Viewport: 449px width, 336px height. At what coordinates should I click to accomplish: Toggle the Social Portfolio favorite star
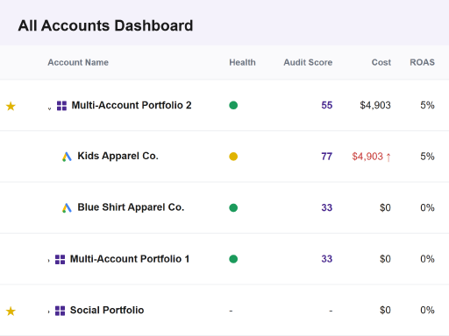[x=11, y=311]
